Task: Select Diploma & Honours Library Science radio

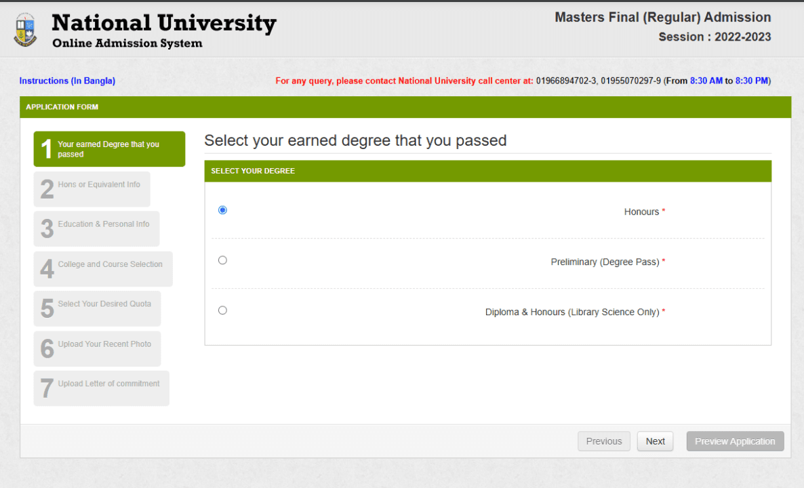Action: coord(222,310)
